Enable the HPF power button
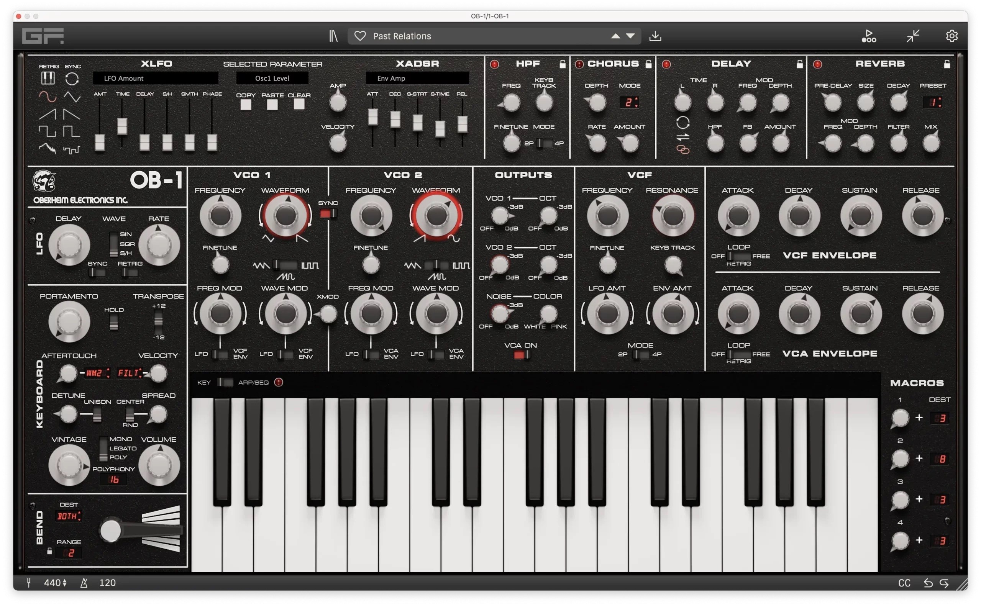This screenshot has height=606, width=981. [495, 64]
